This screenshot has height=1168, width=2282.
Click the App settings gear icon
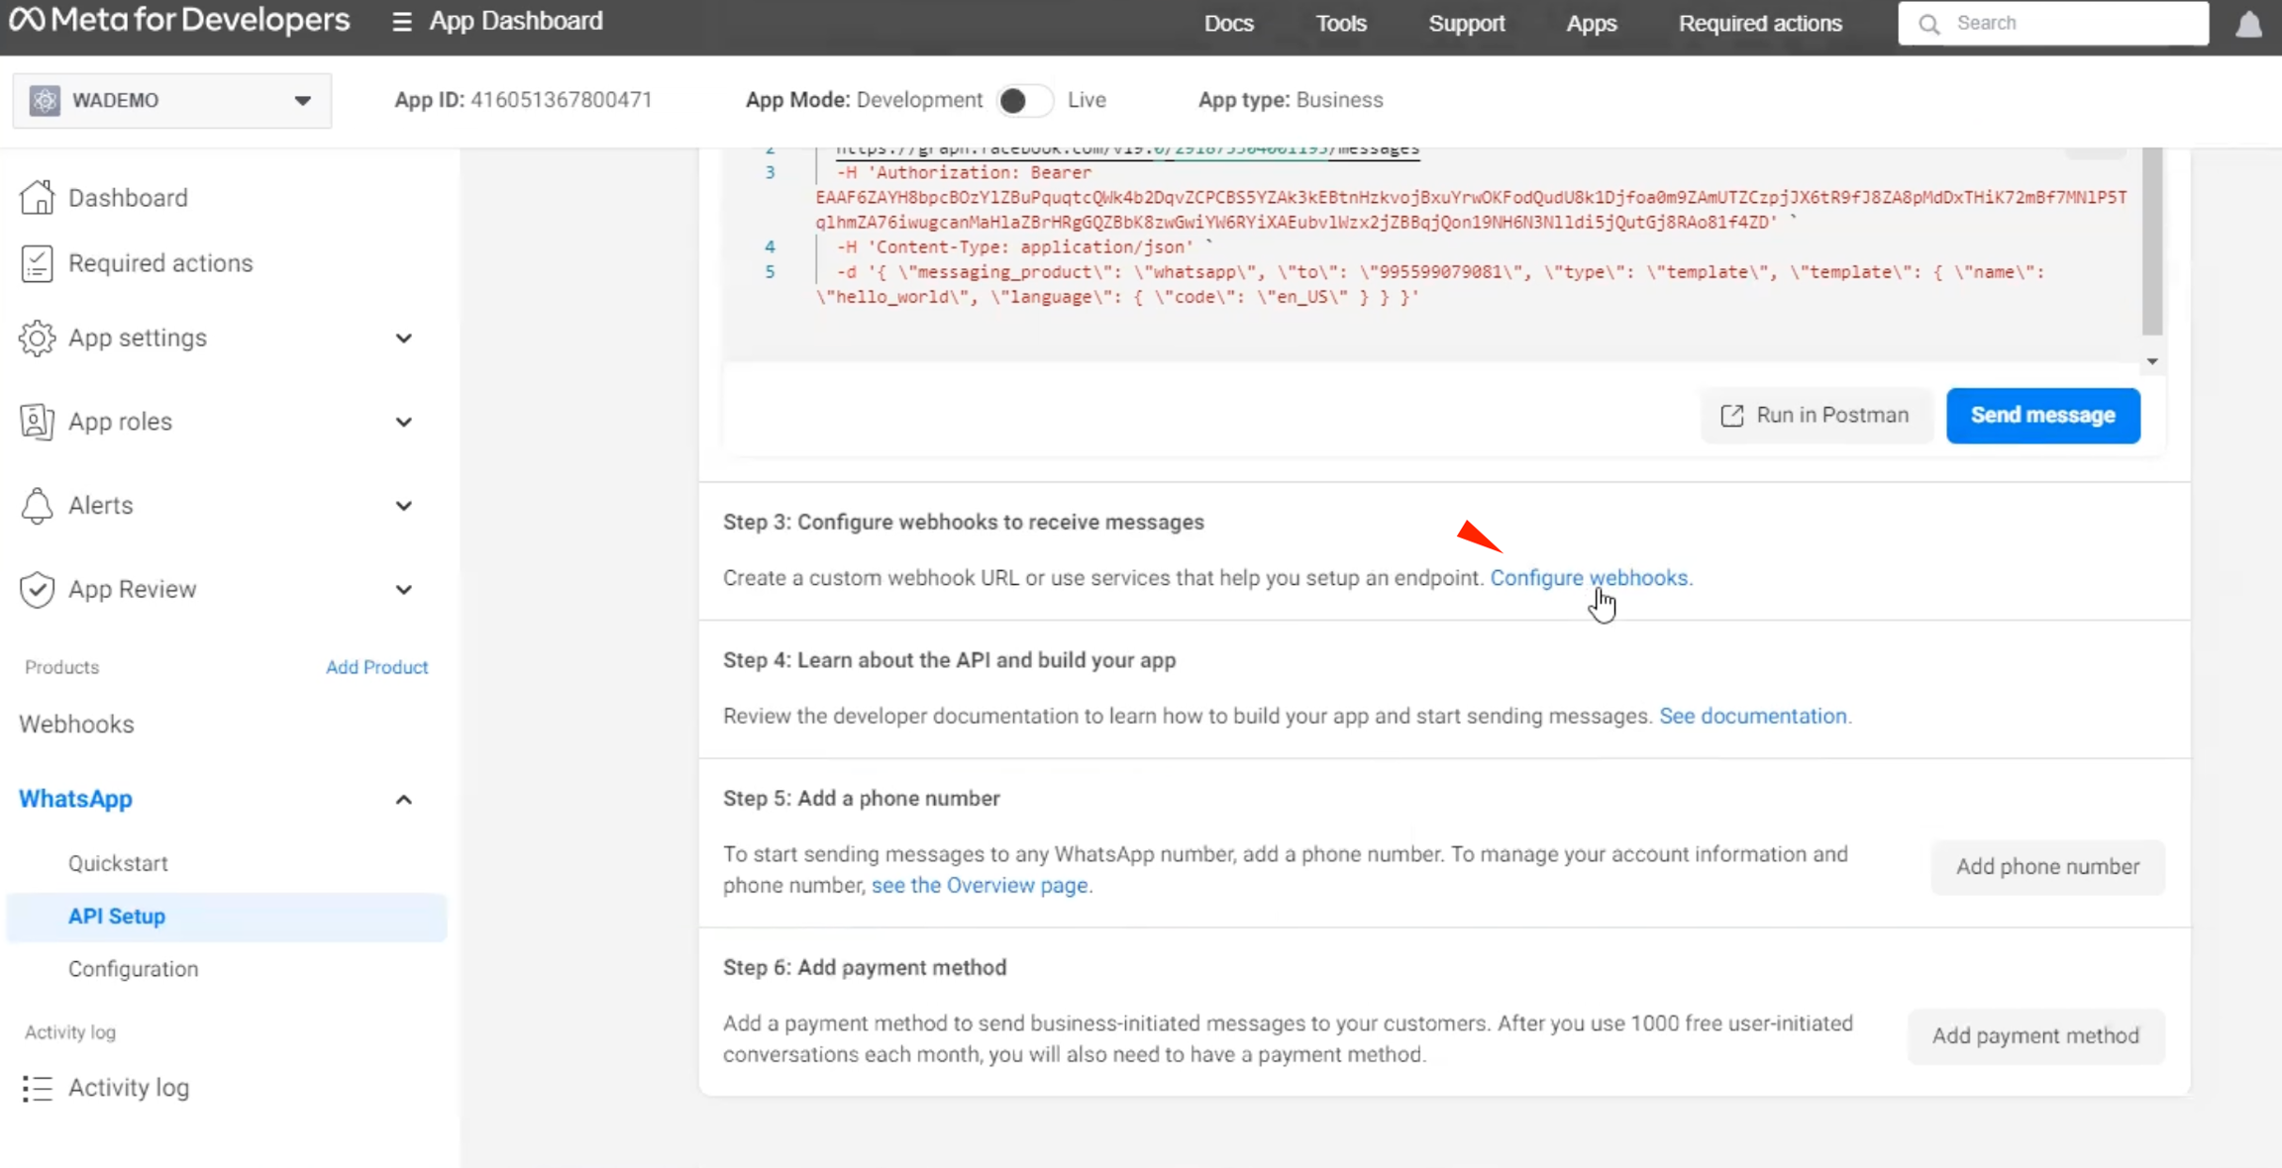pyautogui.click(x=37, y=339)
